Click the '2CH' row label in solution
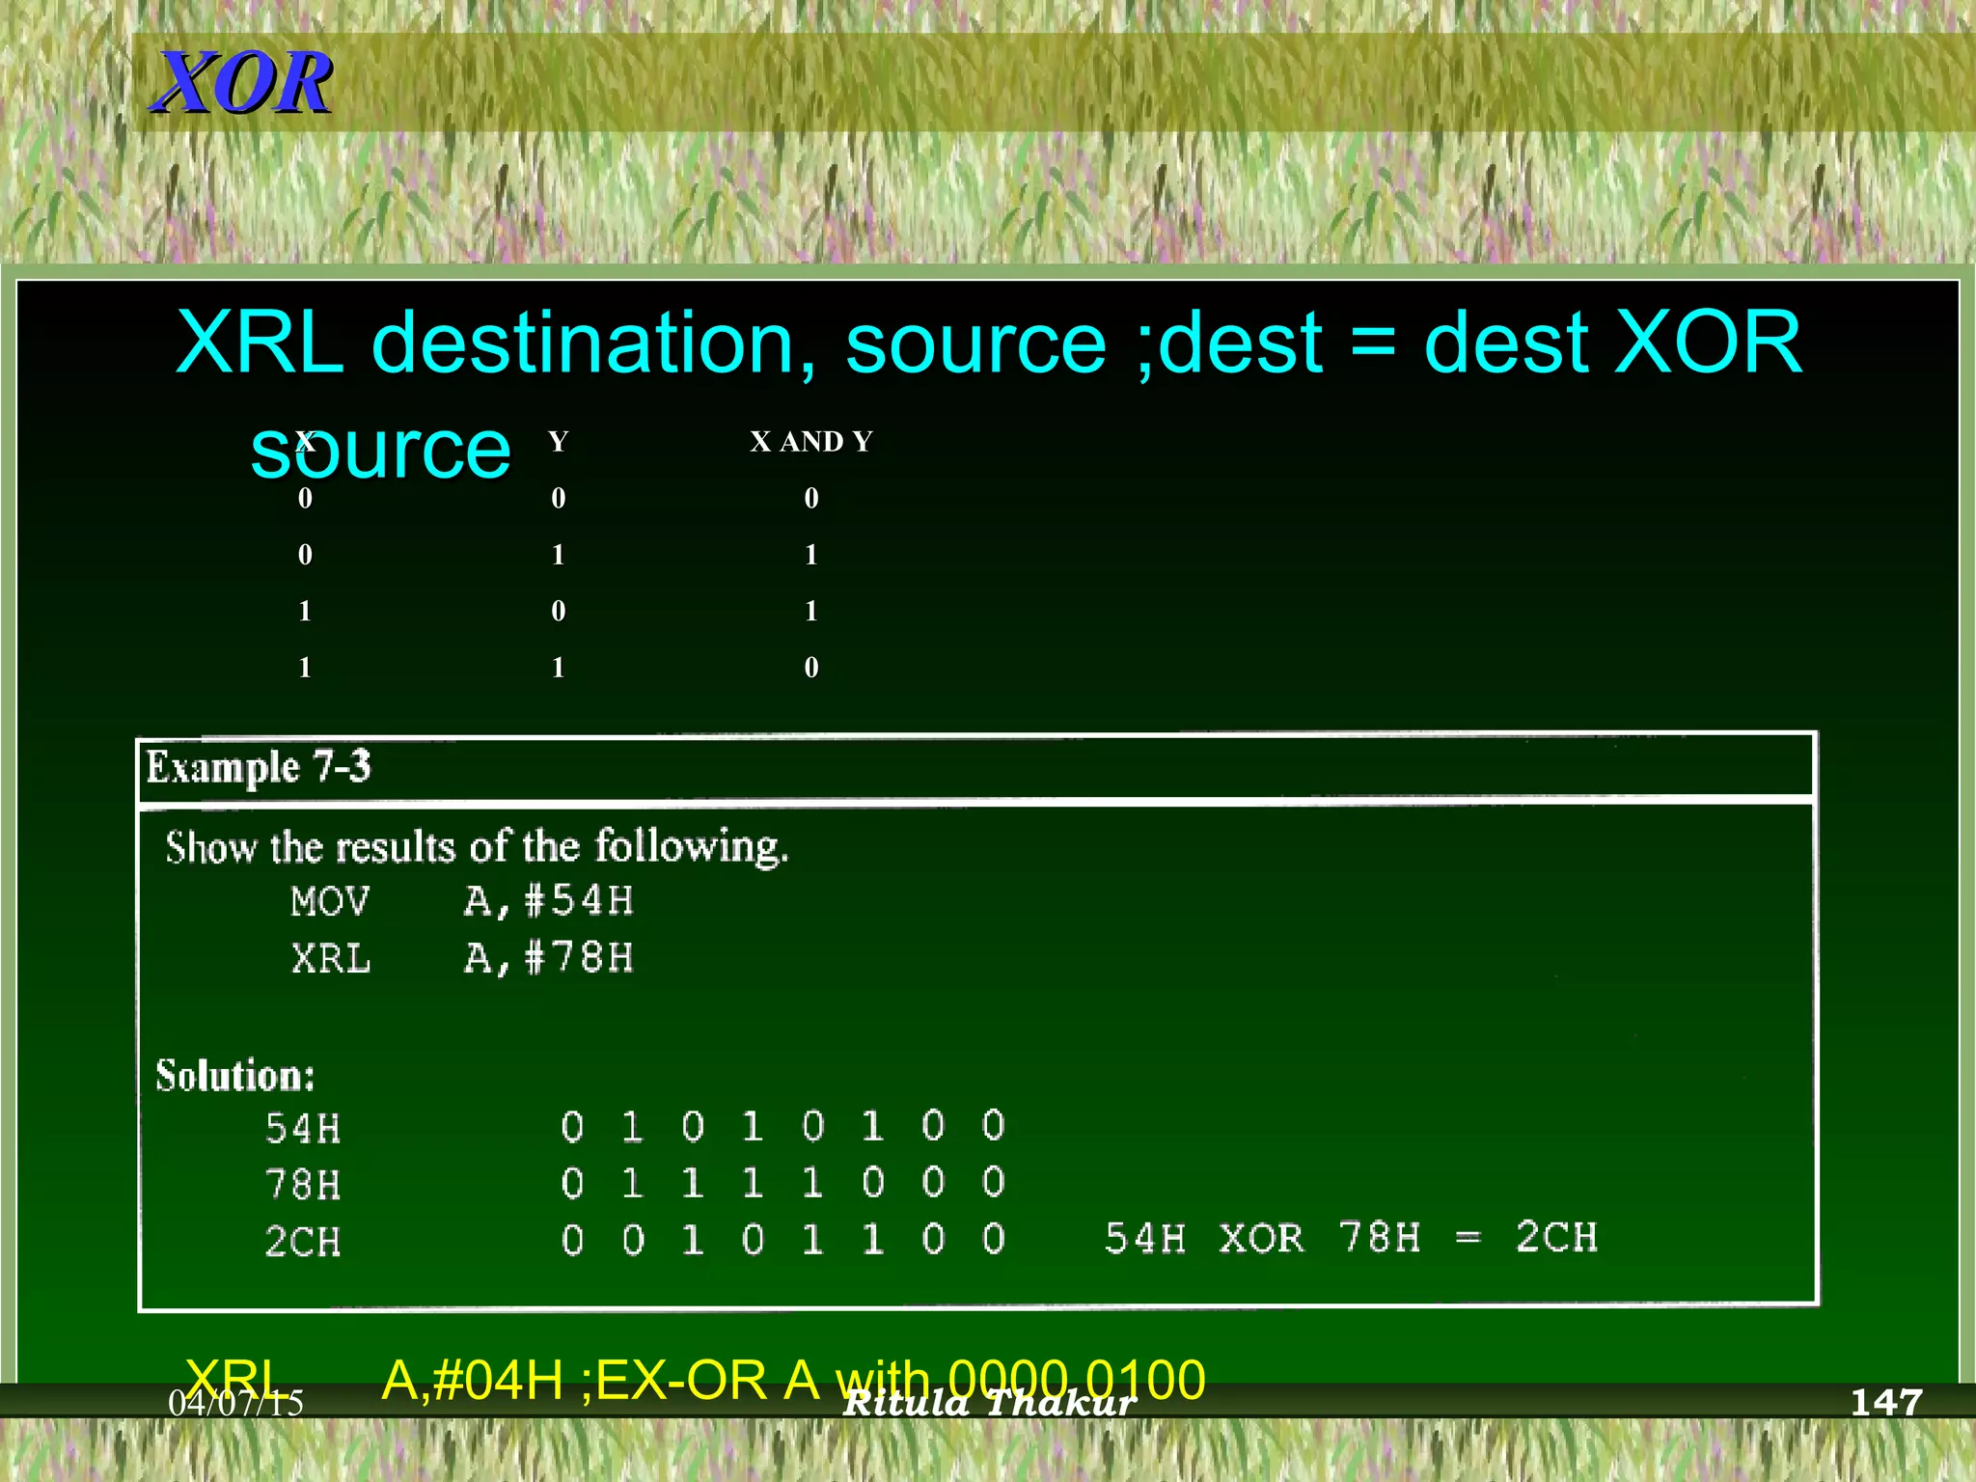The width and height of the screenshot is (1976, 1482). click(x=303, y=1241)
